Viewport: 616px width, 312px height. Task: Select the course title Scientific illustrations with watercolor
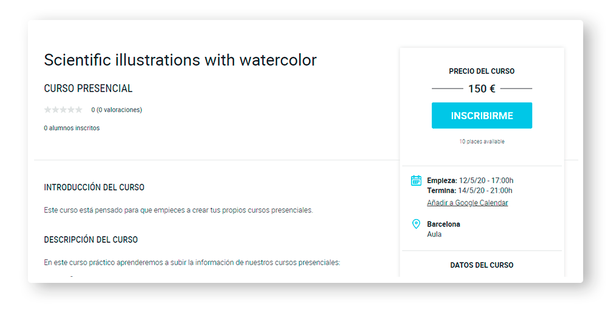180,60
